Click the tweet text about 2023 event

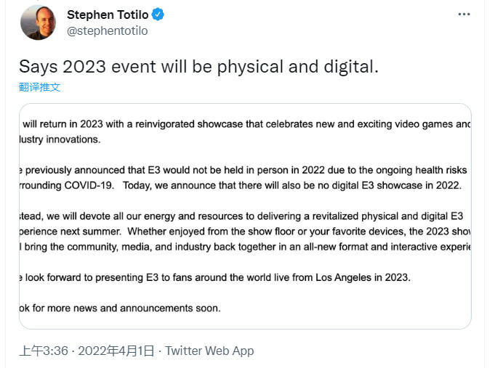[x=198, y=67]
